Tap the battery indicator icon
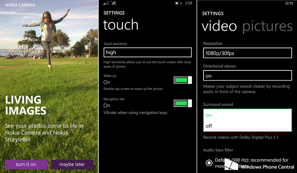 coord(179,3)
